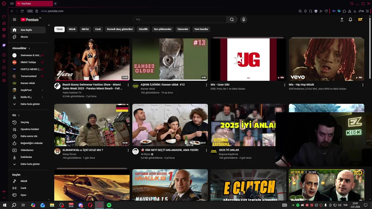Click the zoom out magnifier in the address bar
The width and height of the screenshot is (372, 209).
coord(300,11)
